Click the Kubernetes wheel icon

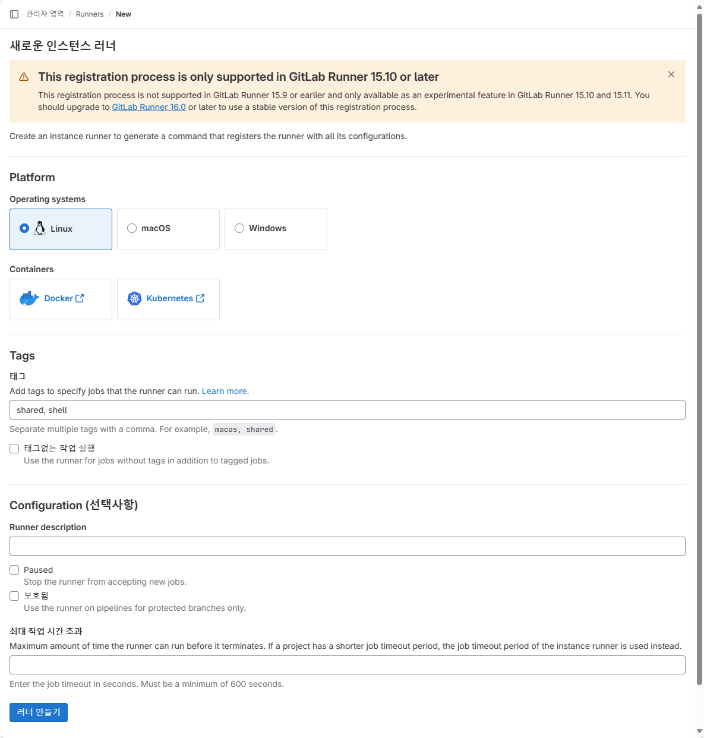click(x=135, y=298)
